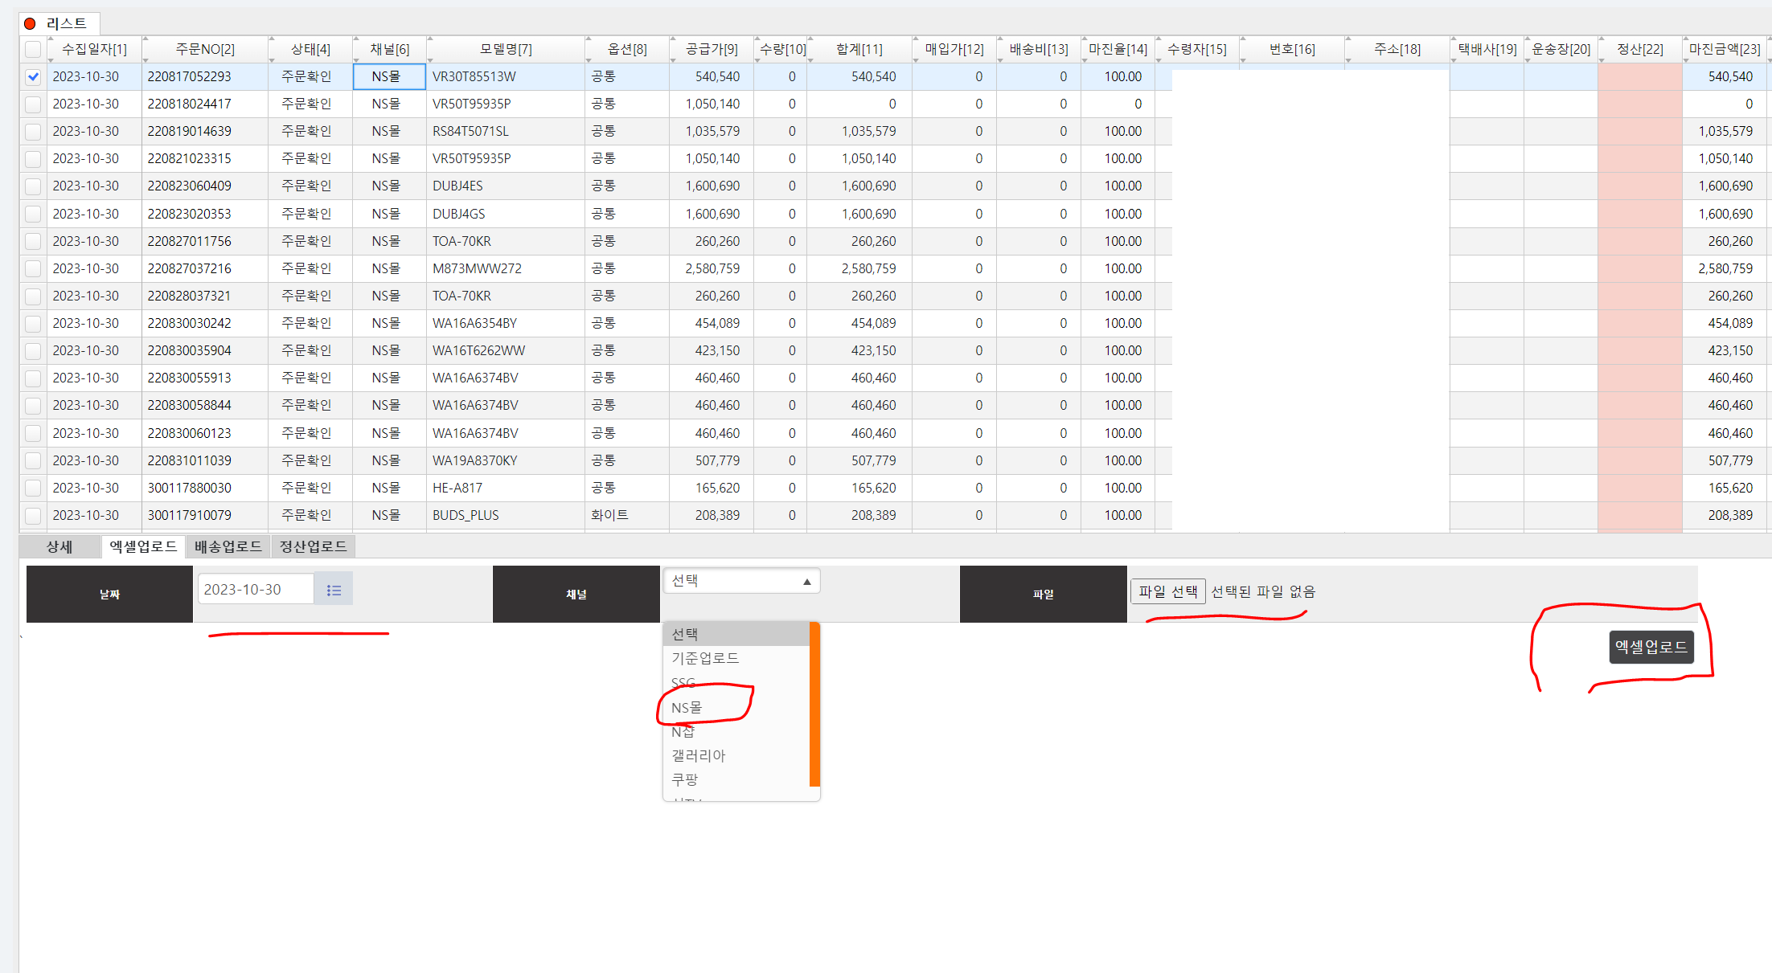Open the 상세 tab
This screenshot has height=973, width=1772.
coord(59,546)
